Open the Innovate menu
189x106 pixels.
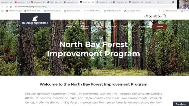[84, 26]
